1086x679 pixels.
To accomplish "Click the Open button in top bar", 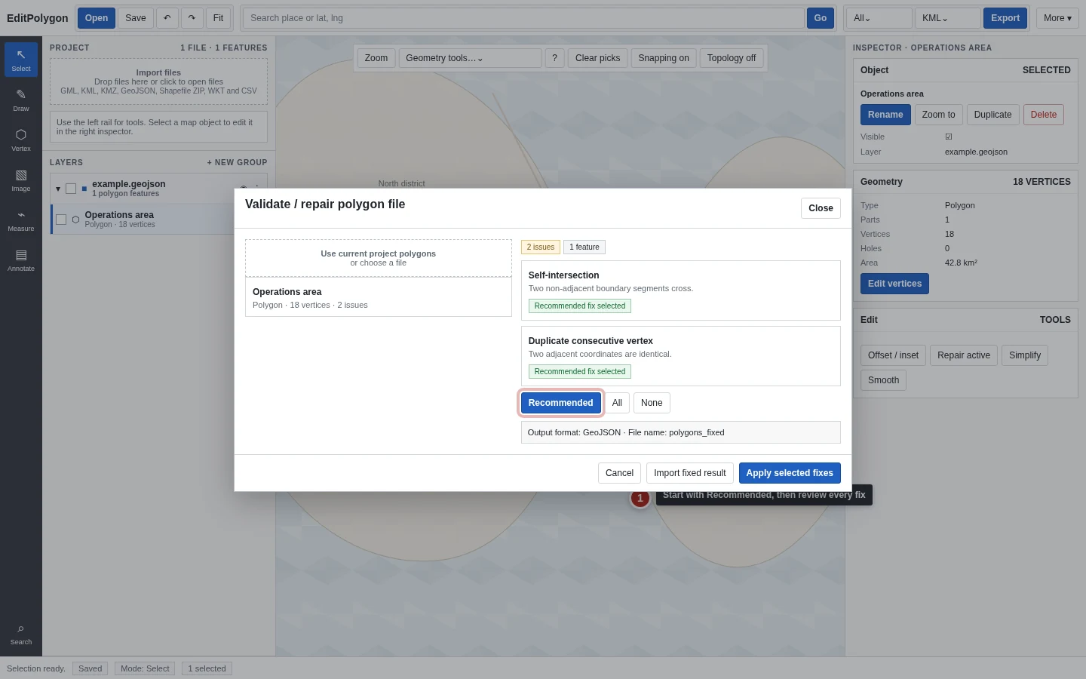I will pos(97,18).
